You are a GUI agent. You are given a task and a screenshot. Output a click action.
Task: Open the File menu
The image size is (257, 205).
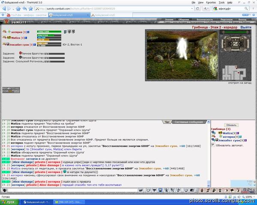point(194,3)
